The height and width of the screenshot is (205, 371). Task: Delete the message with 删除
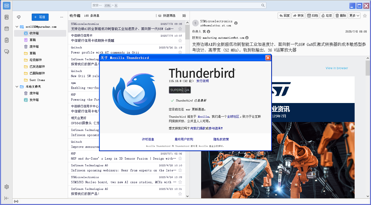pos(341,16)
